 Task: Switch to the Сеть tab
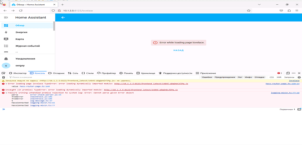[x=73, y=73]
